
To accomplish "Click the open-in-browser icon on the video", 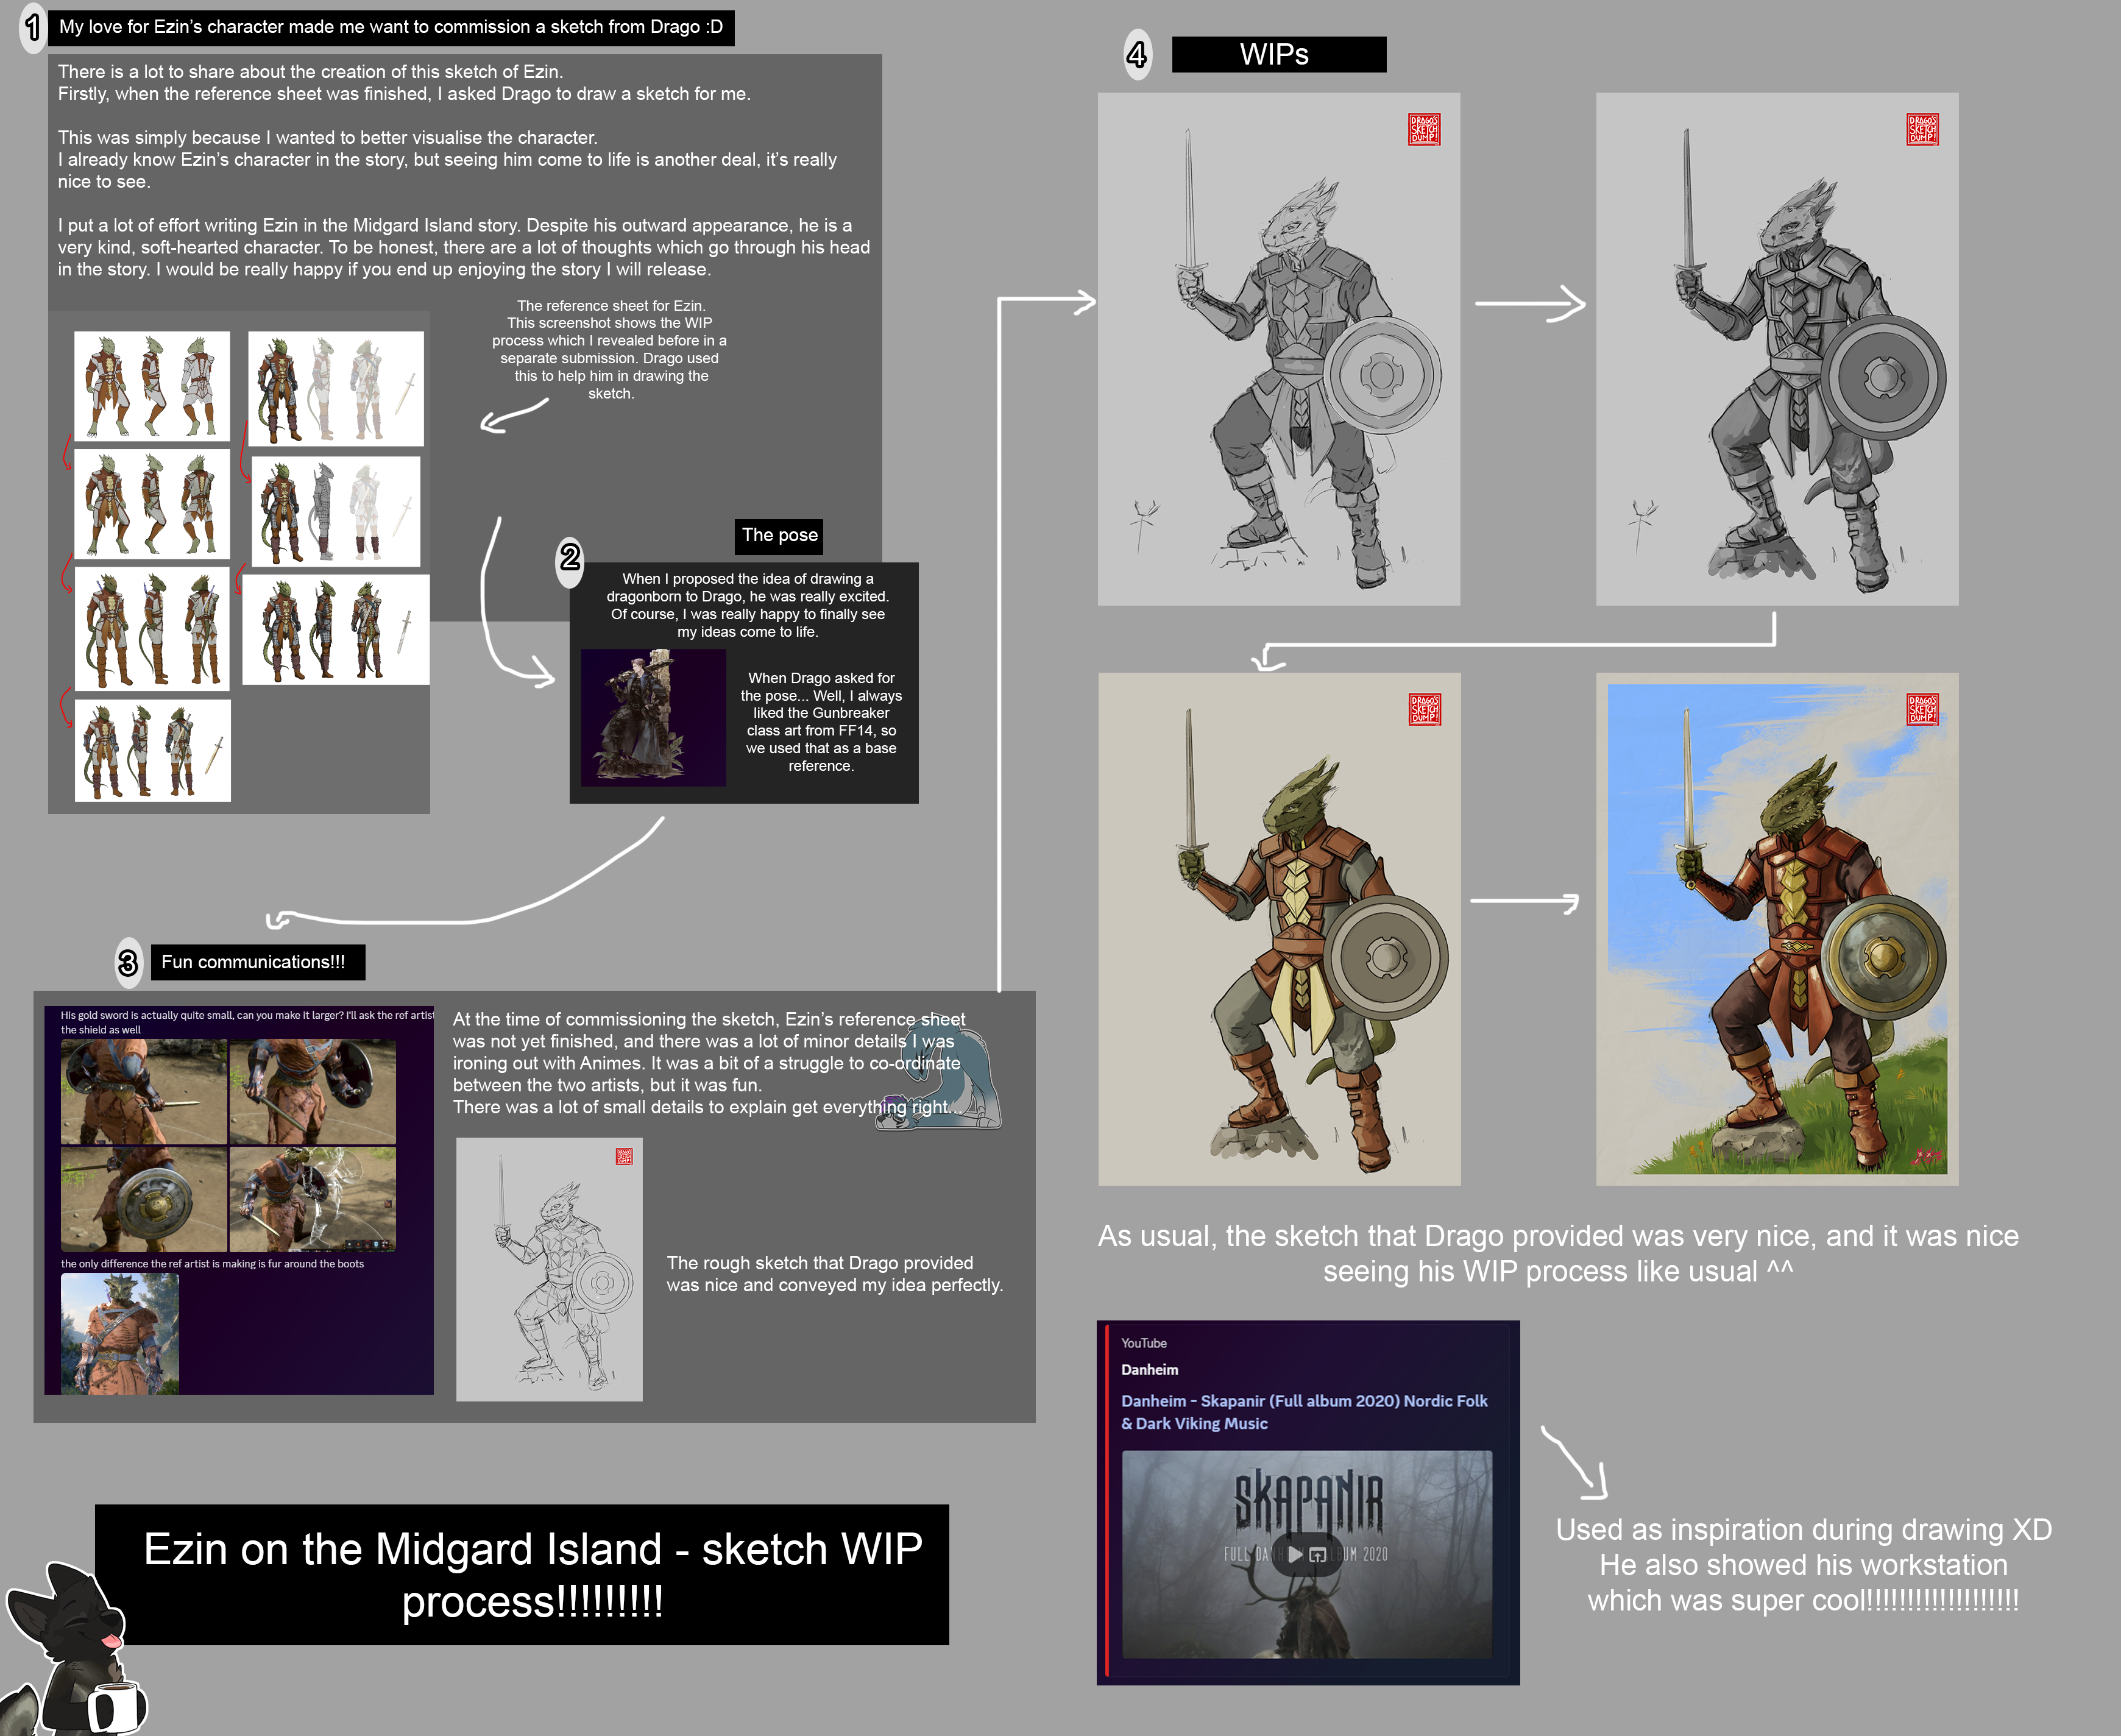I will click(1318, 1554).
